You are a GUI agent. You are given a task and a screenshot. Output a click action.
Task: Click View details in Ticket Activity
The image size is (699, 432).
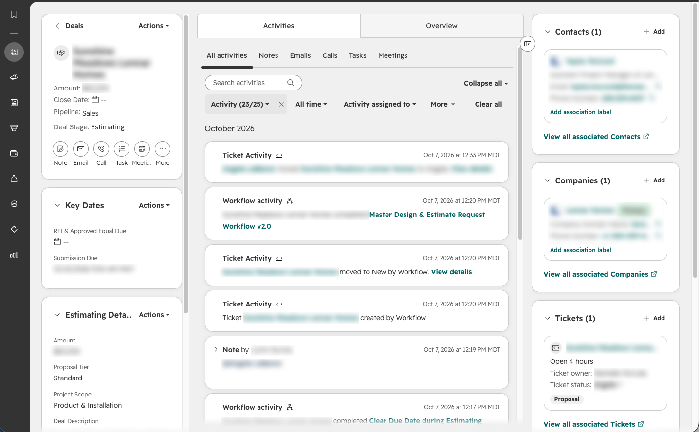[x=451, y=272]
